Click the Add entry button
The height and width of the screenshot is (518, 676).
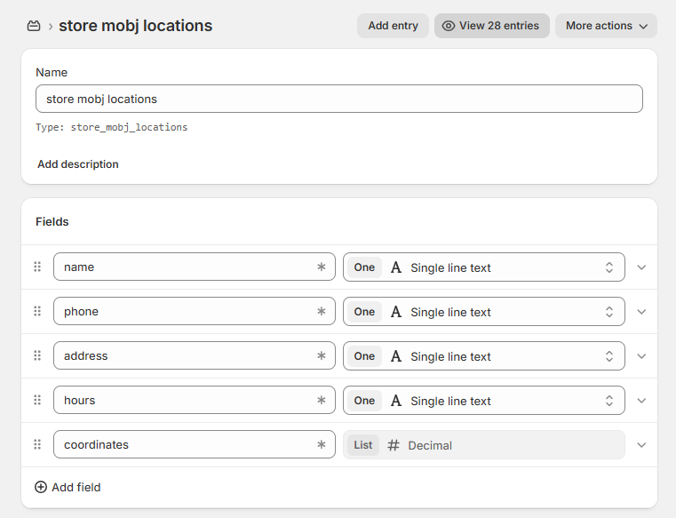pos(393,26)
